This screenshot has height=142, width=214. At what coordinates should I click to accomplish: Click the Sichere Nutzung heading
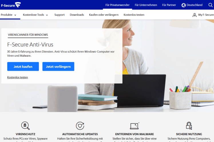[189, 134]
